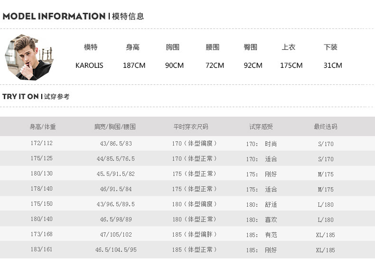Click the 92CM hip measurement
Screen dimensions: 375x275
253,65
